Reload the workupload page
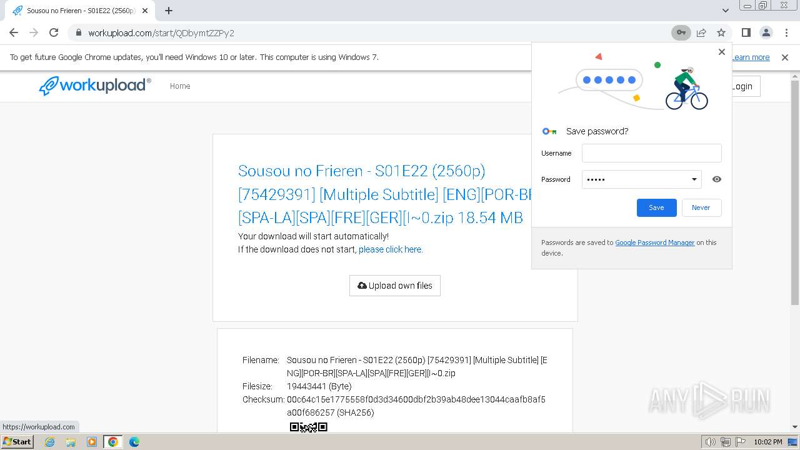This screenshot has width=800, height=450. pos(54,32)
